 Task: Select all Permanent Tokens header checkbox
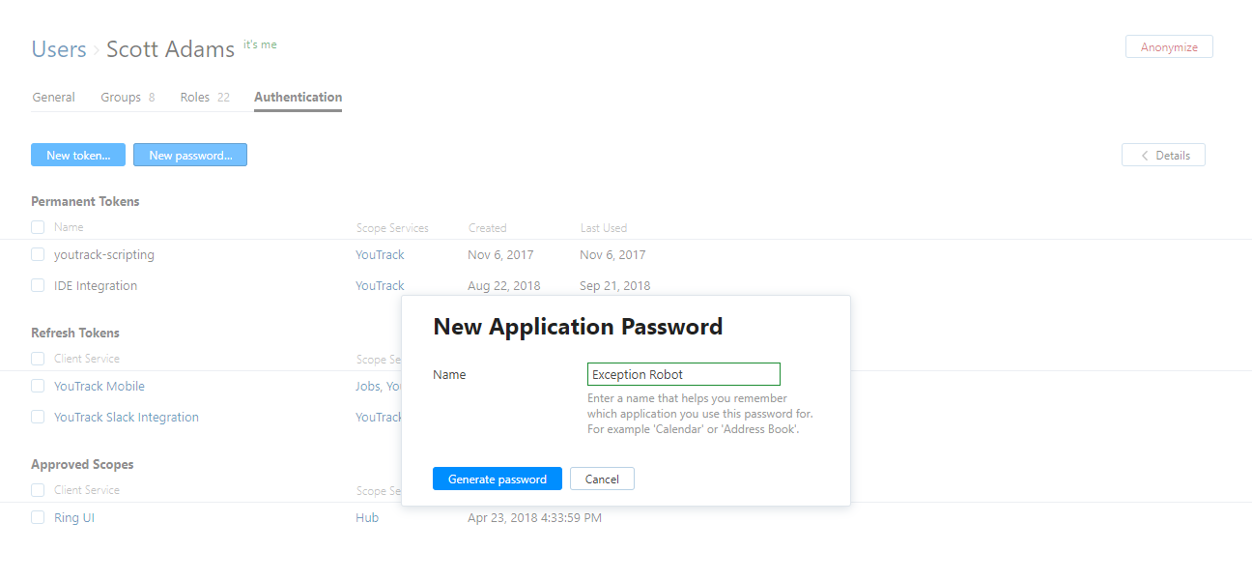(38, 227)
